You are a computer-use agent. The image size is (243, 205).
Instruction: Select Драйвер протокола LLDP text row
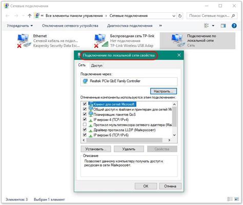125,130
